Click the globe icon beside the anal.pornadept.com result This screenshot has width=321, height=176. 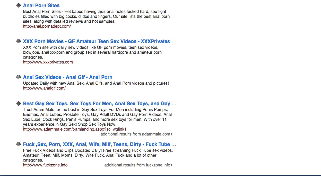[x=18, y=5]
